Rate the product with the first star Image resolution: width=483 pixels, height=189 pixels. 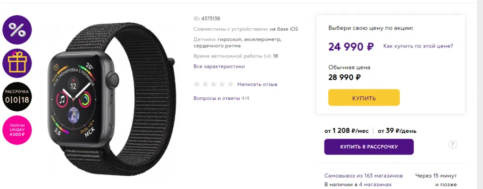tap(197, 84)
